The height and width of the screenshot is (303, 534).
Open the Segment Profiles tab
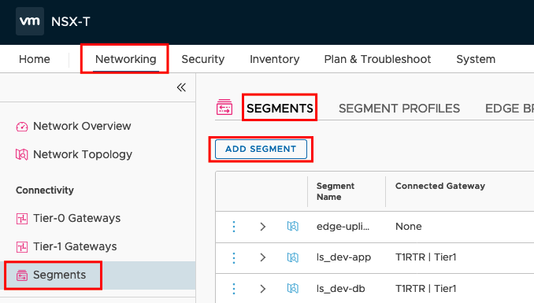pos(399,109)
